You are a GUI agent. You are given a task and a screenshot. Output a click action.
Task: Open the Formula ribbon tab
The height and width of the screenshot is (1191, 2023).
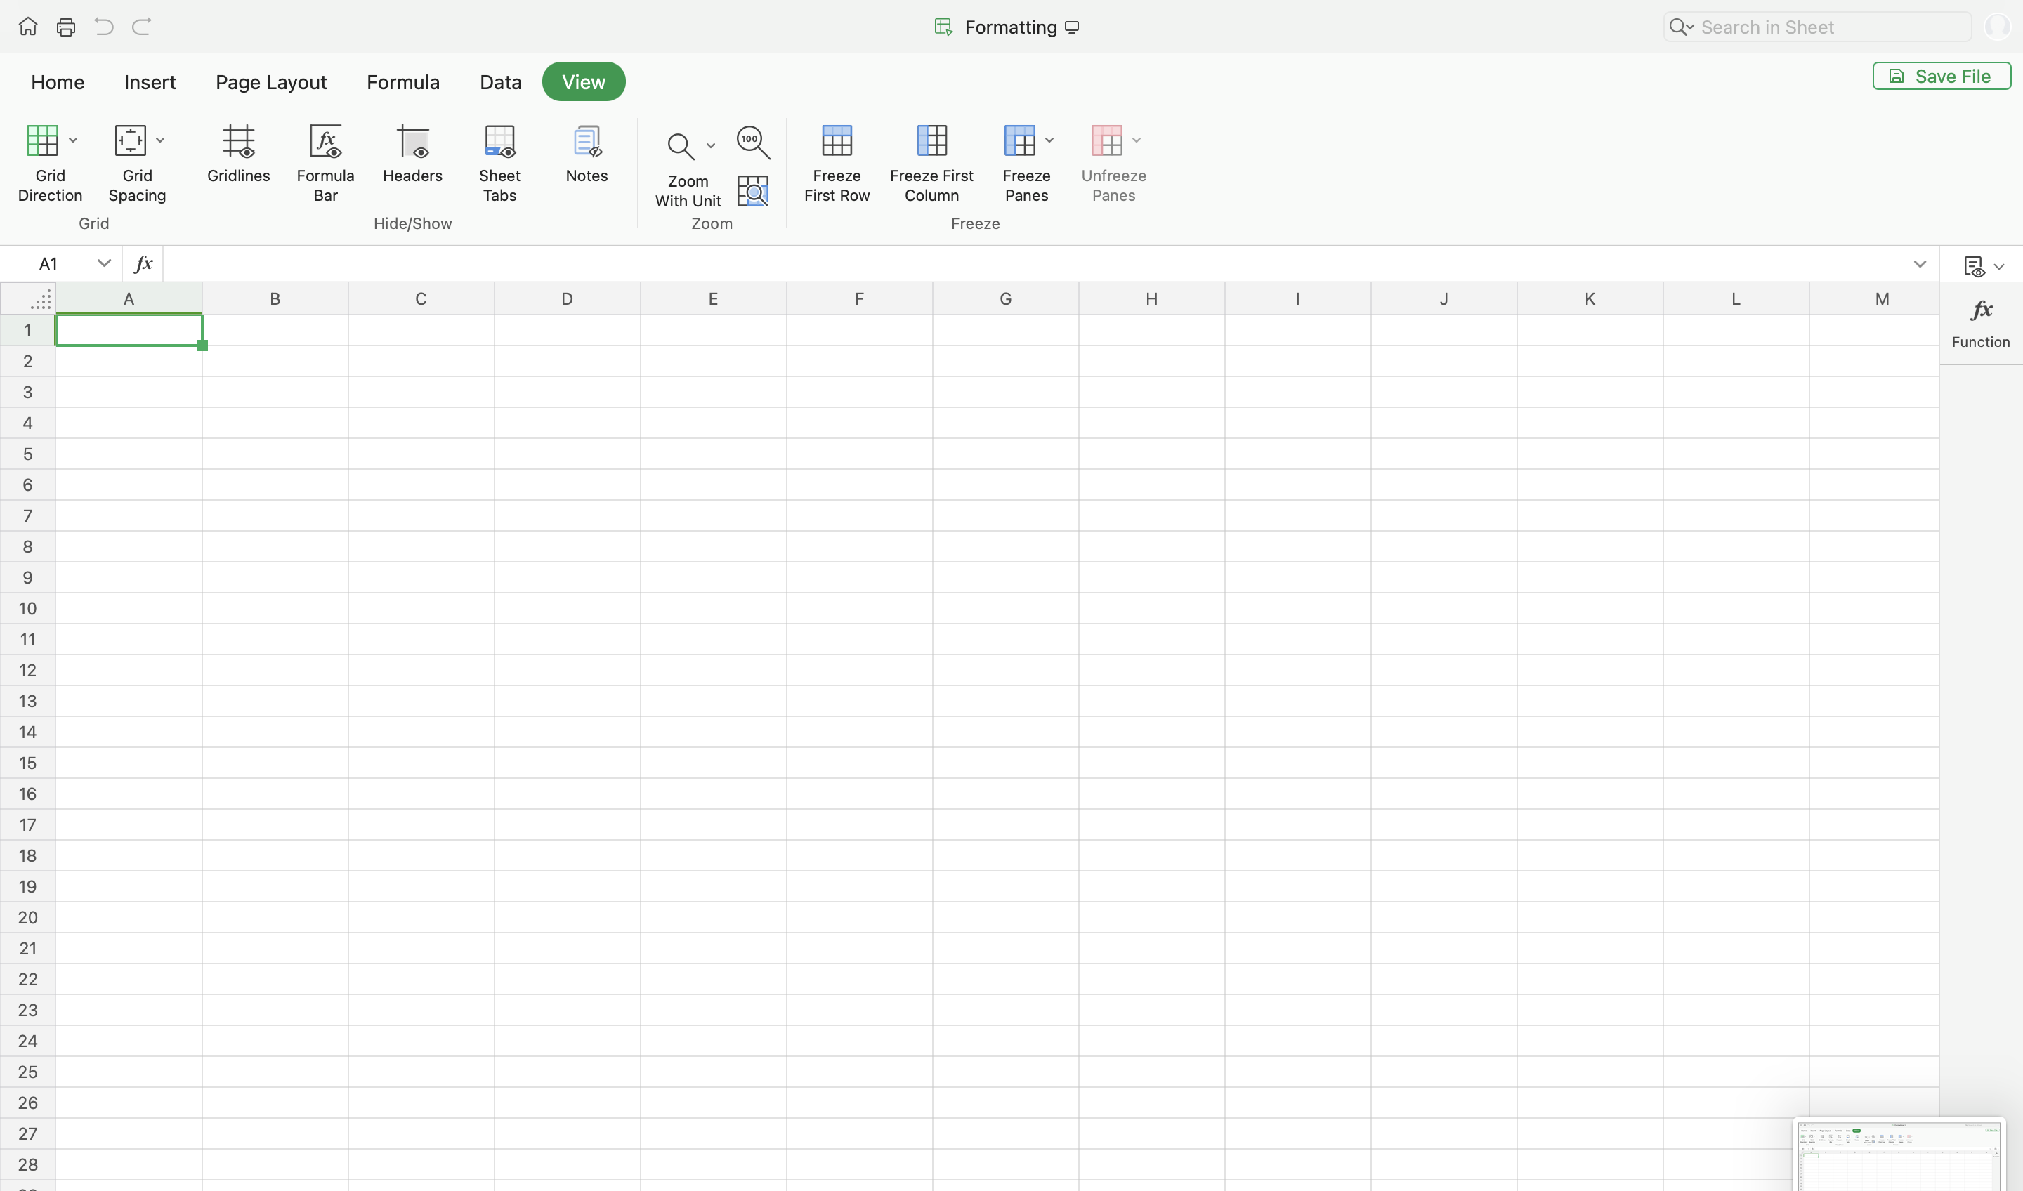click(403, 82)
